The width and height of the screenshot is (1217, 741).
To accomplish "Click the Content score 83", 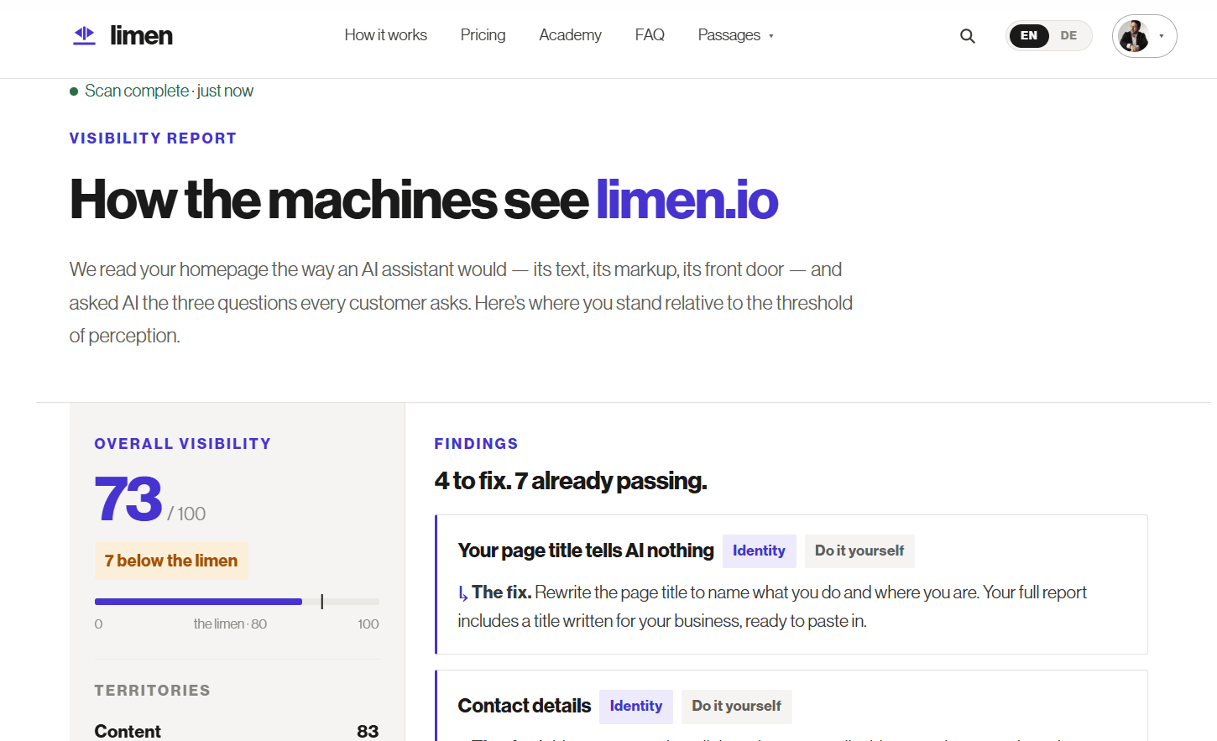I will 368,731.
